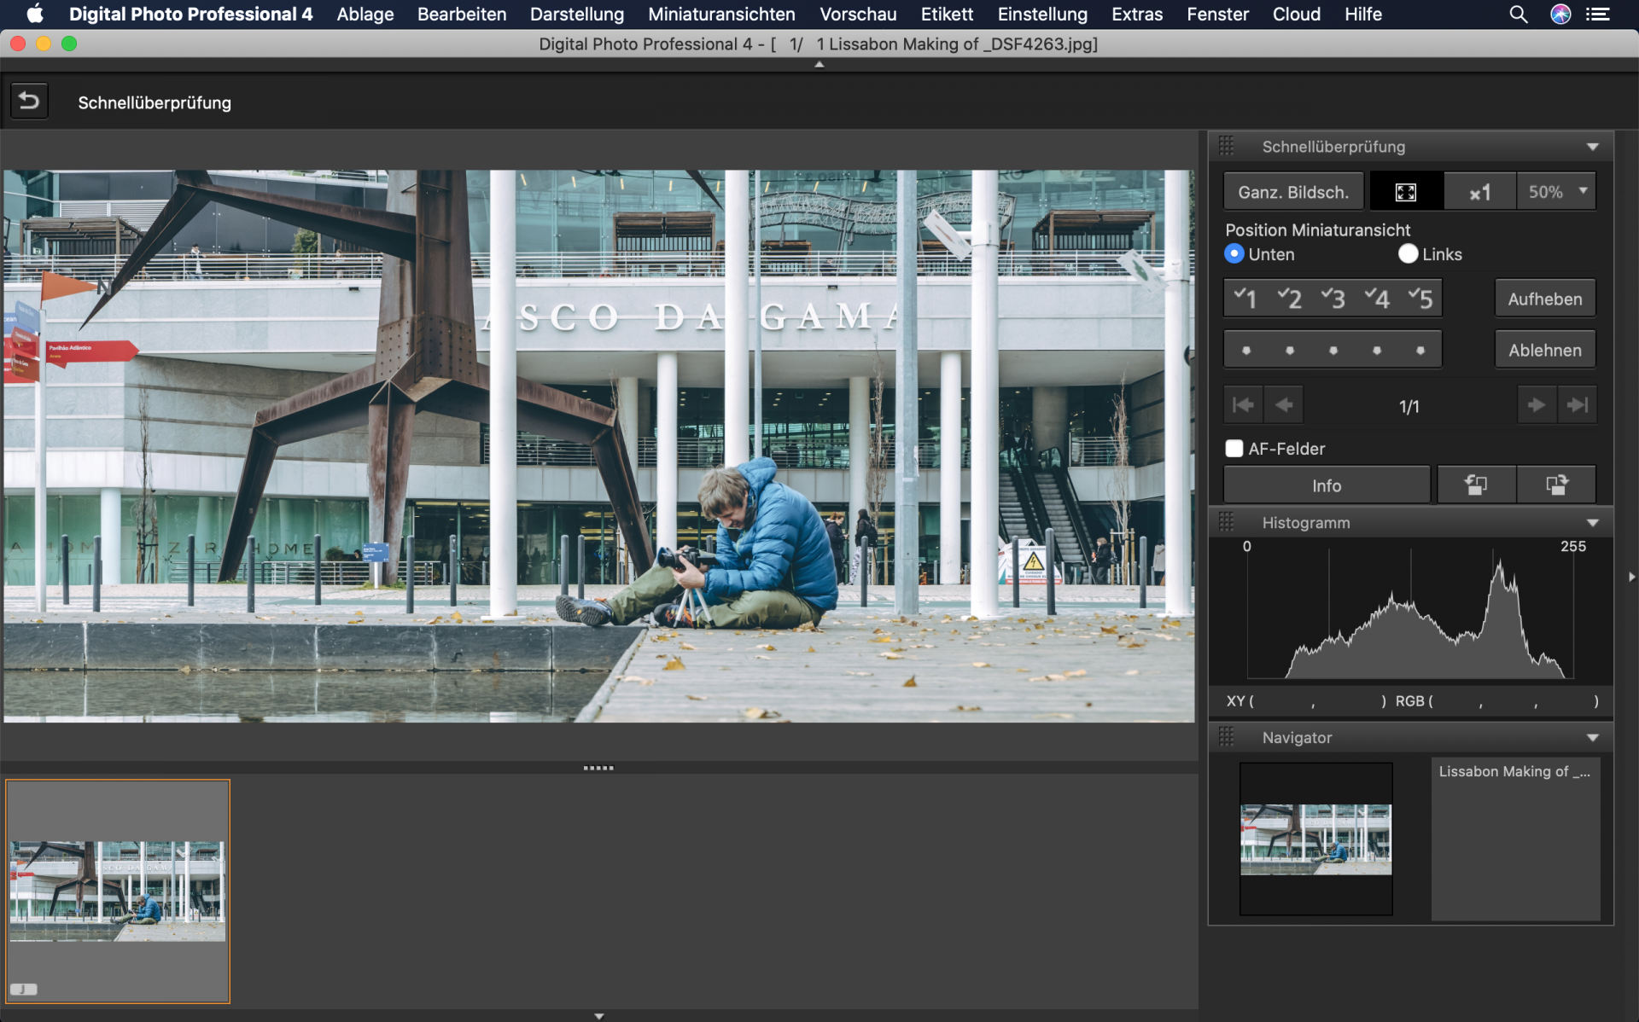
Task: Click the Info button
Action: point(1327,485)
